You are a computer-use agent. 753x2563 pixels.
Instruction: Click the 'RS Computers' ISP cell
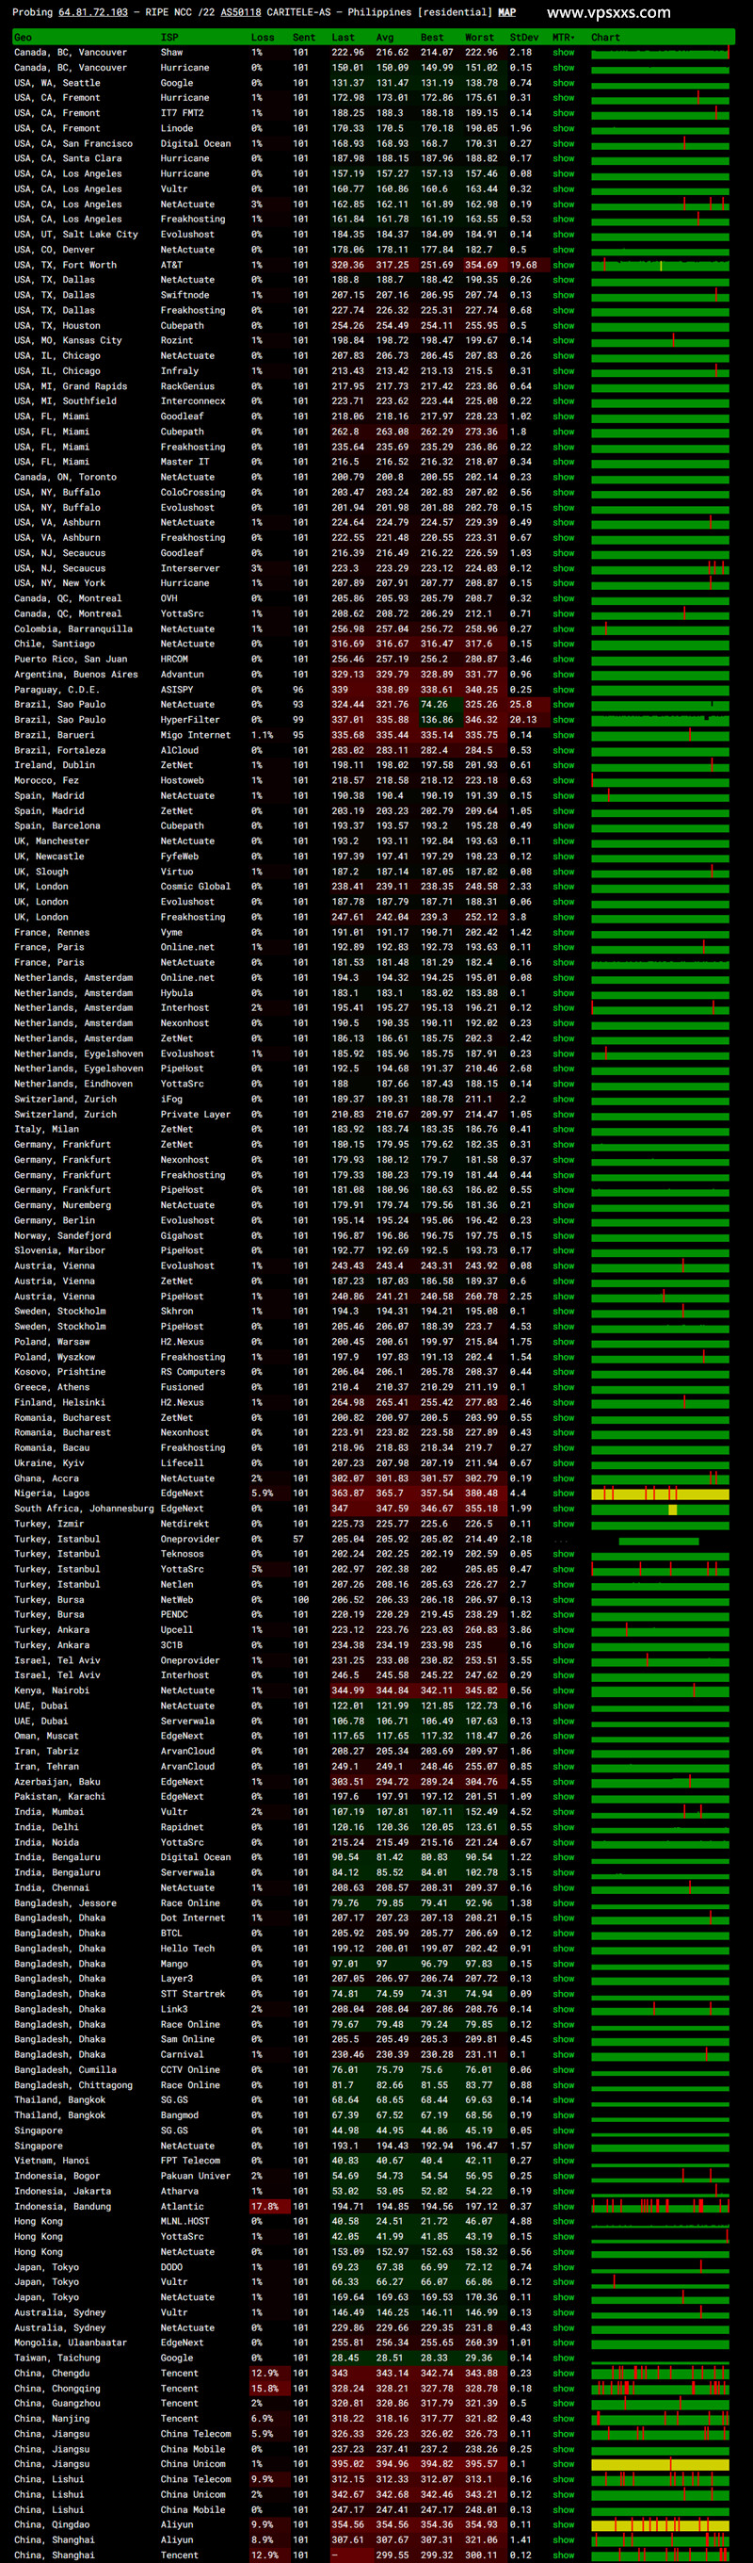(x=193, y=1372)
